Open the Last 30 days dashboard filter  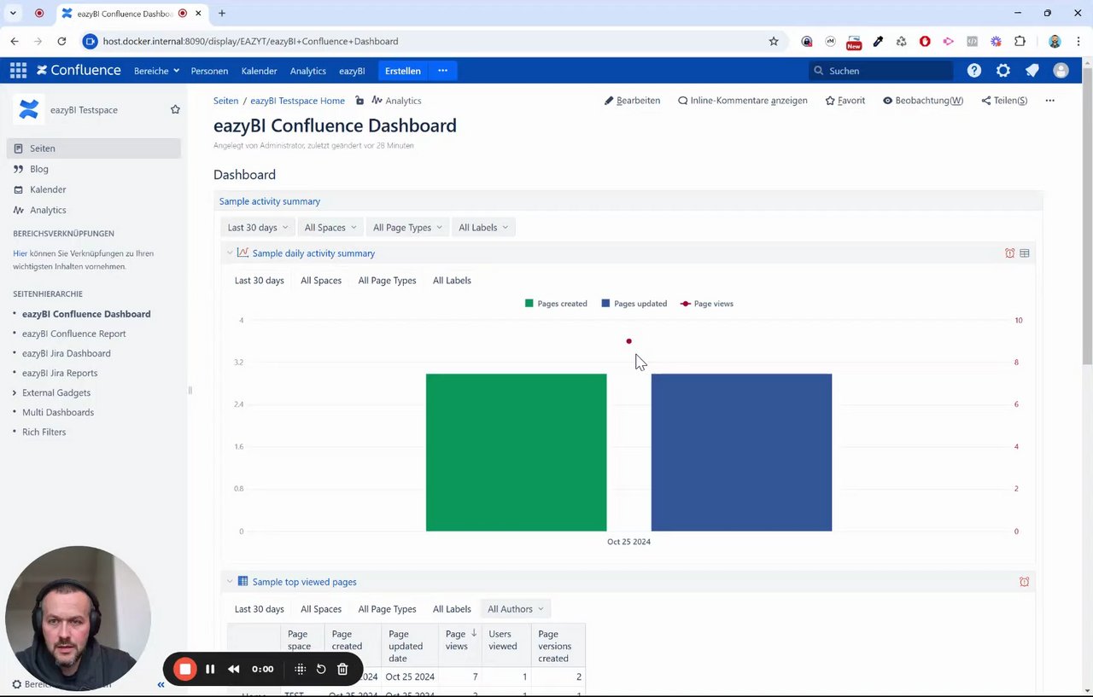coord(258,228)
